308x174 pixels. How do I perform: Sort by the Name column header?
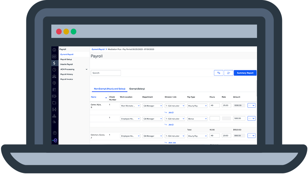93,97
